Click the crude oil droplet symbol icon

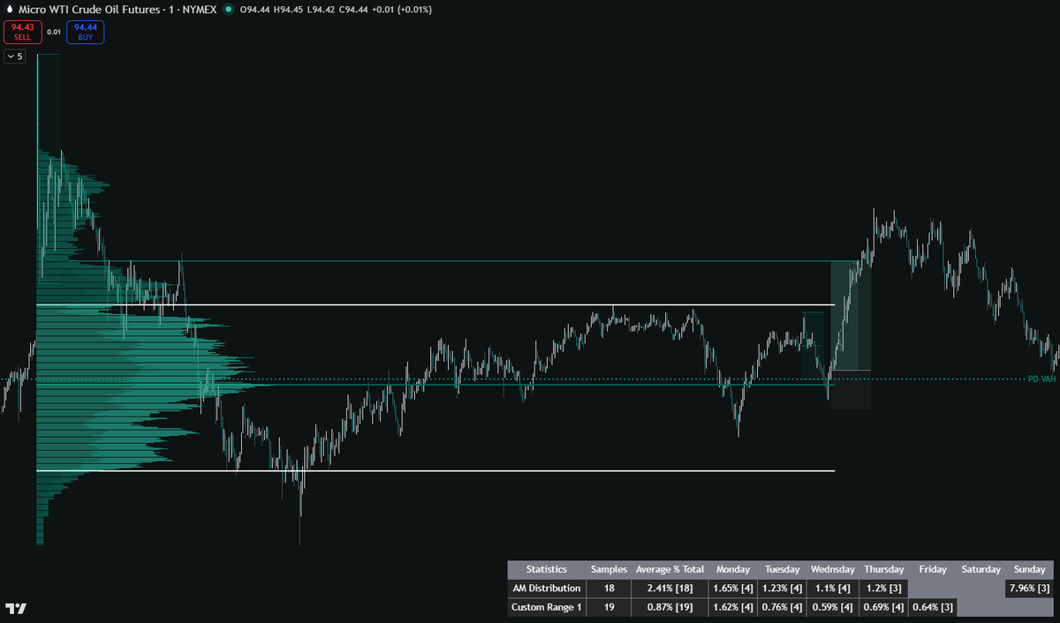pyautogui.click(x=8, y=11)
